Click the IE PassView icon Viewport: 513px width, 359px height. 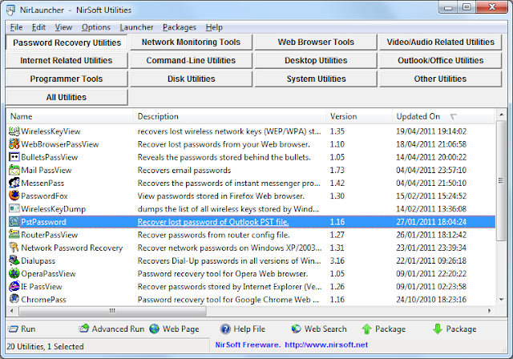coord(14,286)
